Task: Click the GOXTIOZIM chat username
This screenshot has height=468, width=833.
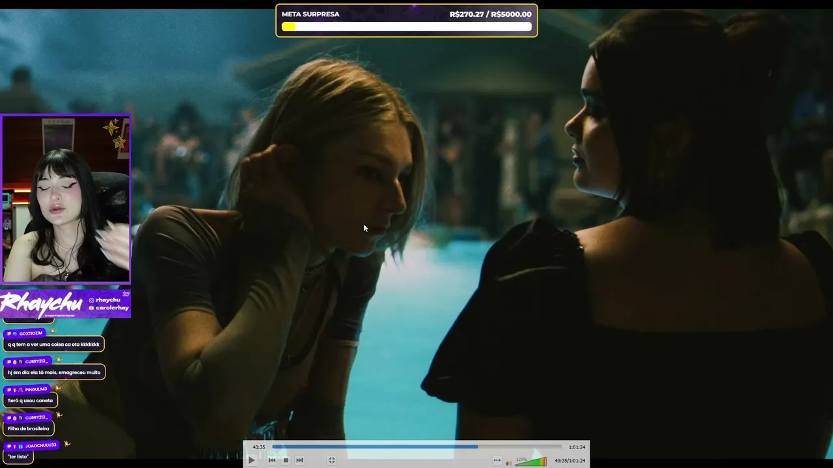Action: (31, 333)
